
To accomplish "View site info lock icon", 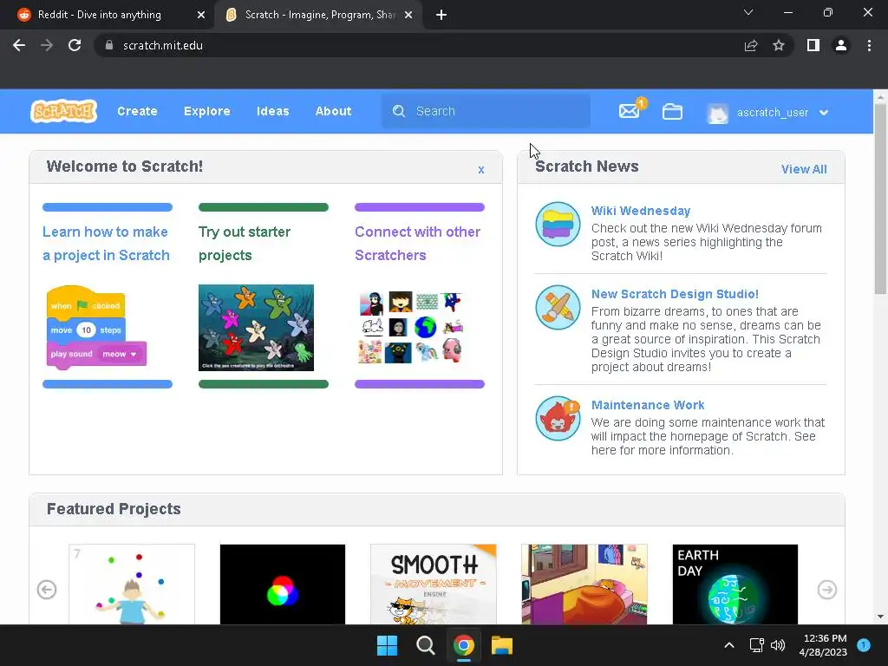I will pos(109,45).
